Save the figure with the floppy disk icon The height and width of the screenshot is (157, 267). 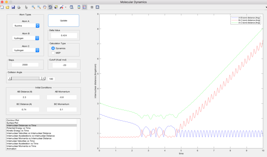[x=13, y=7]
